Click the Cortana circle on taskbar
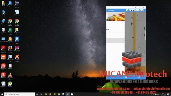This screenshot has height=96, width=171. point(37,94)
